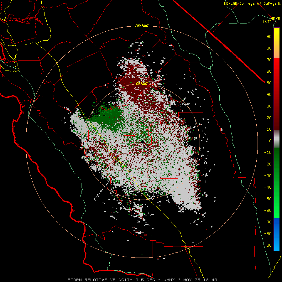Viewport: 282px width, 282px height.
Task: Click the 40 value on velocity scale
Action: point(269,94)
